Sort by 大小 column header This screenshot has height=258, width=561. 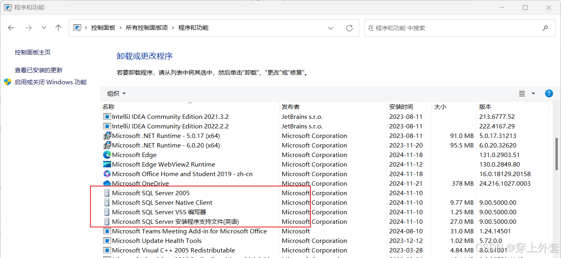tap(440, 107)
